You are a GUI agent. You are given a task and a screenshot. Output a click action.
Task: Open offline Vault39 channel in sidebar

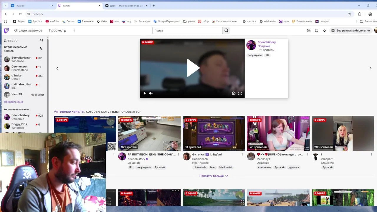(24, 95)
